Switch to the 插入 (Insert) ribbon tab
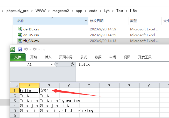Image resolution: width=169 pixels, height=118 pixels. tap(48, 57)
